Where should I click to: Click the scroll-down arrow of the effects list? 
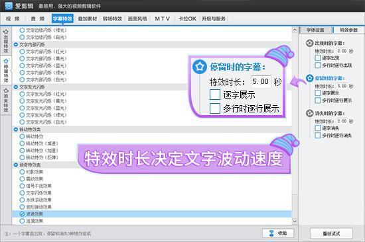(295, 221)
